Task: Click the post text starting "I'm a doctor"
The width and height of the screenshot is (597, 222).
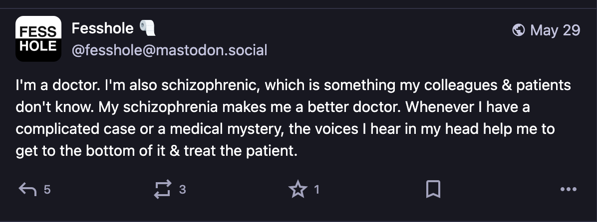Action: pyautogui.click(x=293, y=118)
